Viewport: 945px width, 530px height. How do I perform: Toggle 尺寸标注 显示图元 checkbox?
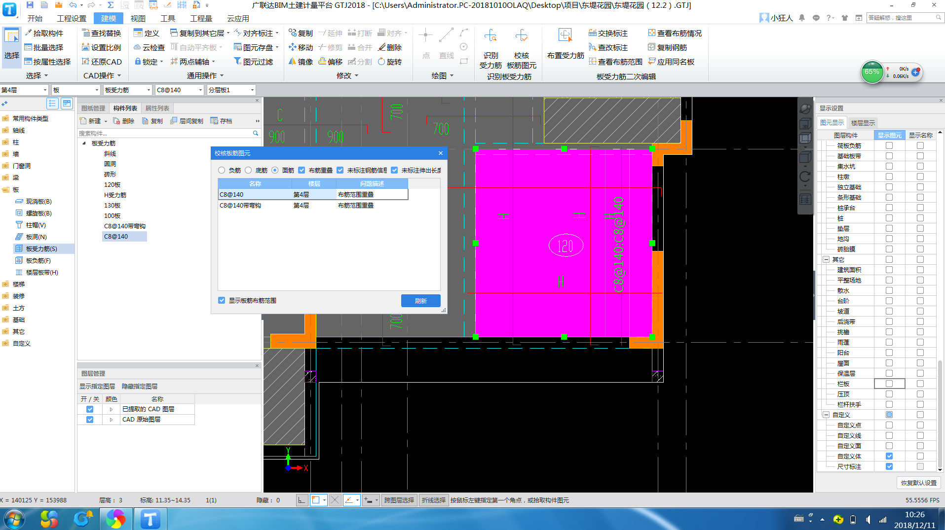click(x=889, y=466)
